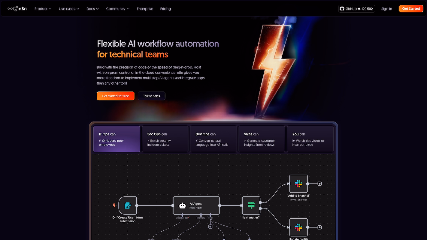The height and width of the screenshot is (240, 427).
Task: Open the Pricing page
Action: coord(165,9)
